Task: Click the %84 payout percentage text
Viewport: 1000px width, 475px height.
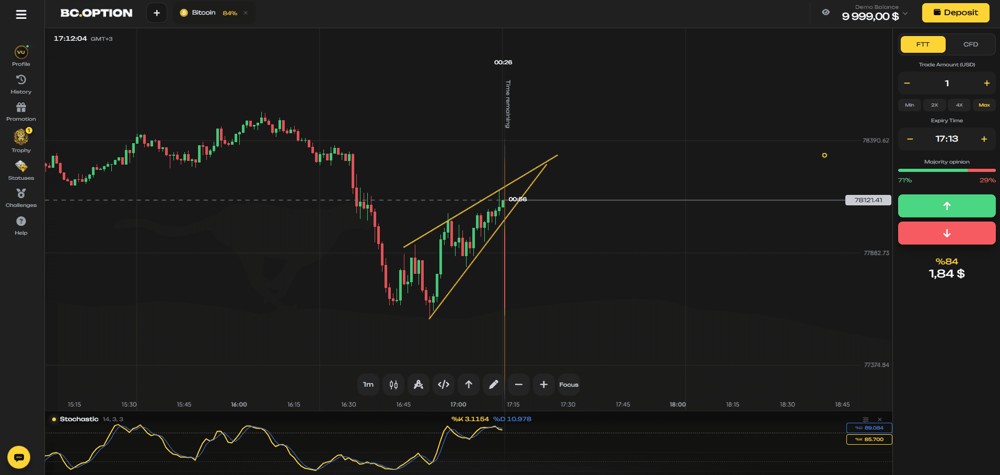Action: (x=947, y=261)
